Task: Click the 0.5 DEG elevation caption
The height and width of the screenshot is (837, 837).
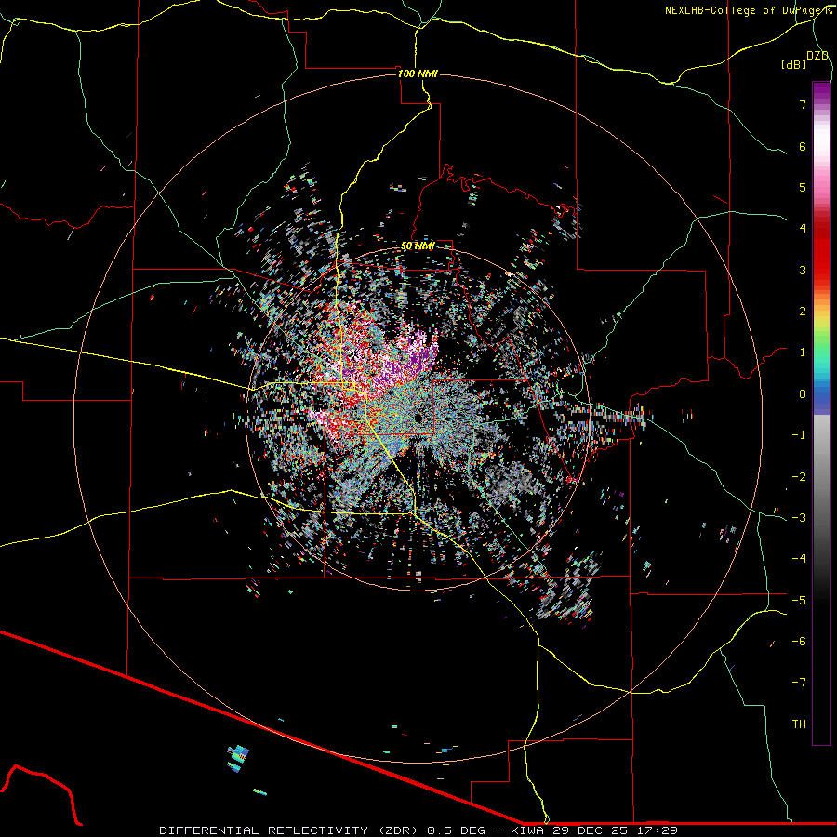Action: pos(456,830)
